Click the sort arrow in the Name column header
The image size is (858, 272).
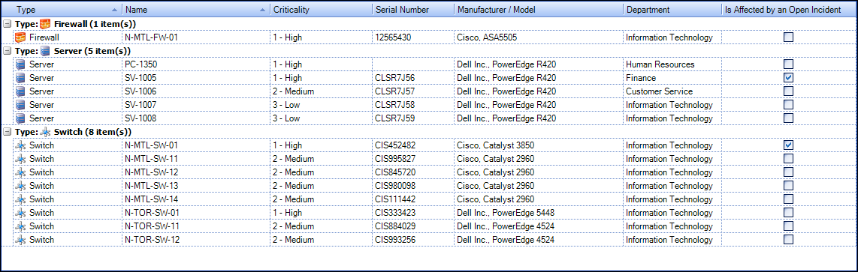click(262, 10)
